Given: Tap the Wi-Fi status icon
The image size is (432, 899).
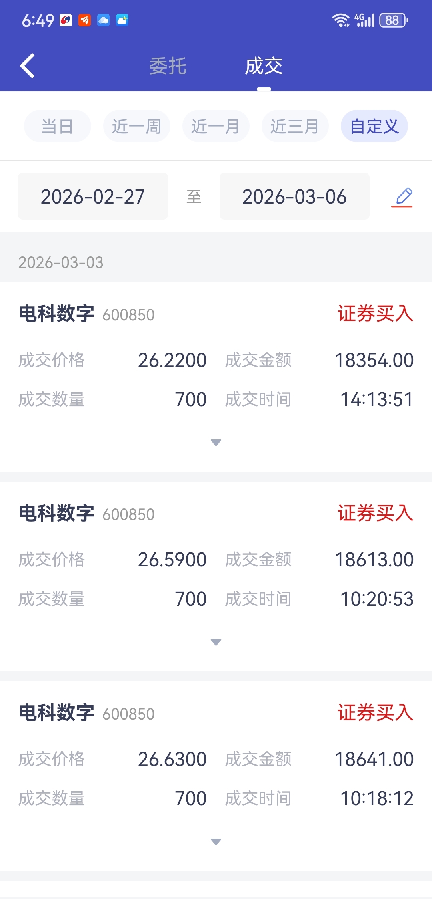Looking at the screenshot, I should pos(340,20).
